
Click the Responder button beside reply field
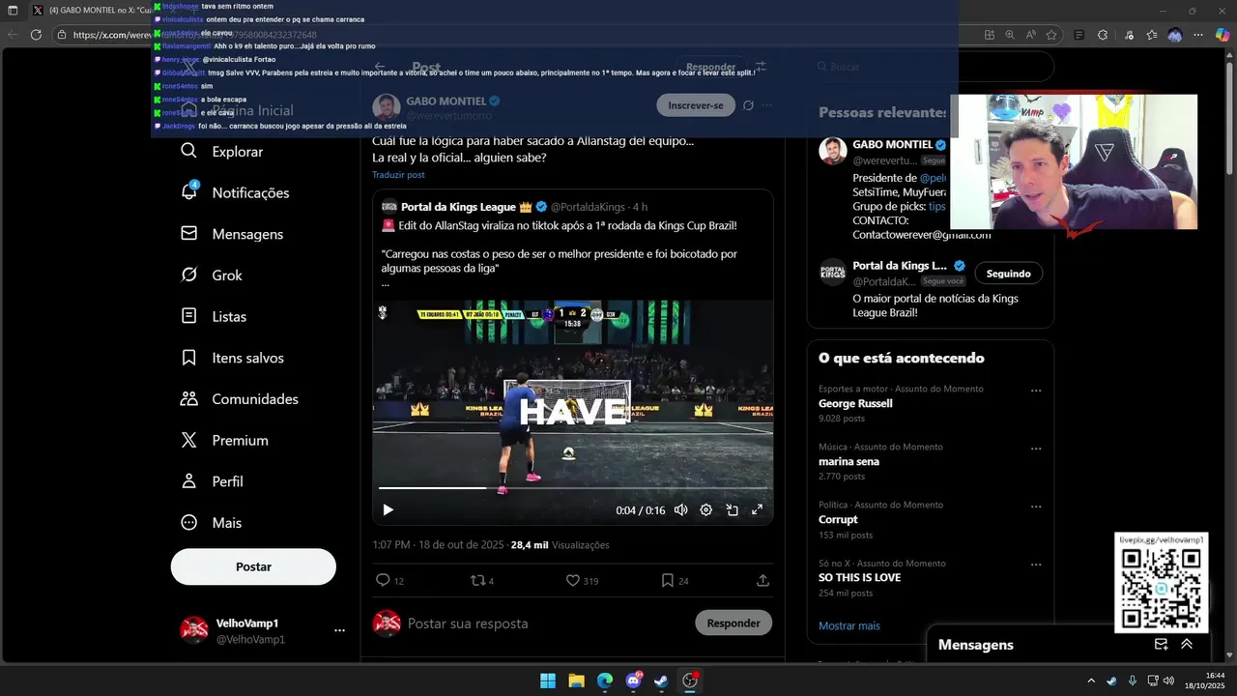click(x=734, y=623)
